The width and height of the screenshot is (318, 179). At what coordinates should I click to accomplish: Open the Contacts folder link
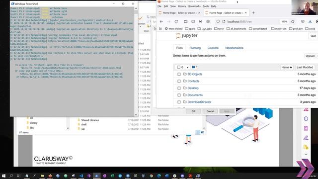click(193, 81)
